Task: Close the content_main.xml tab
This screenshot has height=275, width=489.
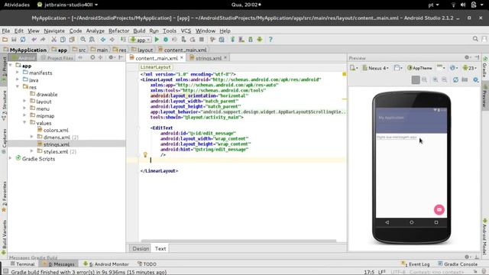Action: click(182, 58)
